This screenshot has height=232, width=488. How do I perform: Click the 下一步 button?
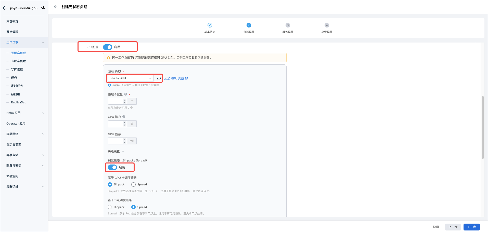pyautogui.click(x=472, y=227)
